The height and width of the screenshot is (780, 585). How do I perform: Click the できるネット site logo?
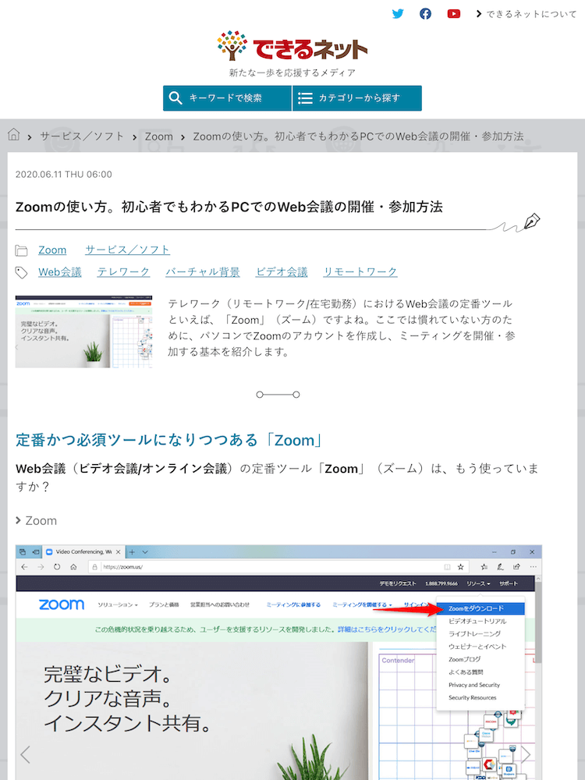(292, 48)
